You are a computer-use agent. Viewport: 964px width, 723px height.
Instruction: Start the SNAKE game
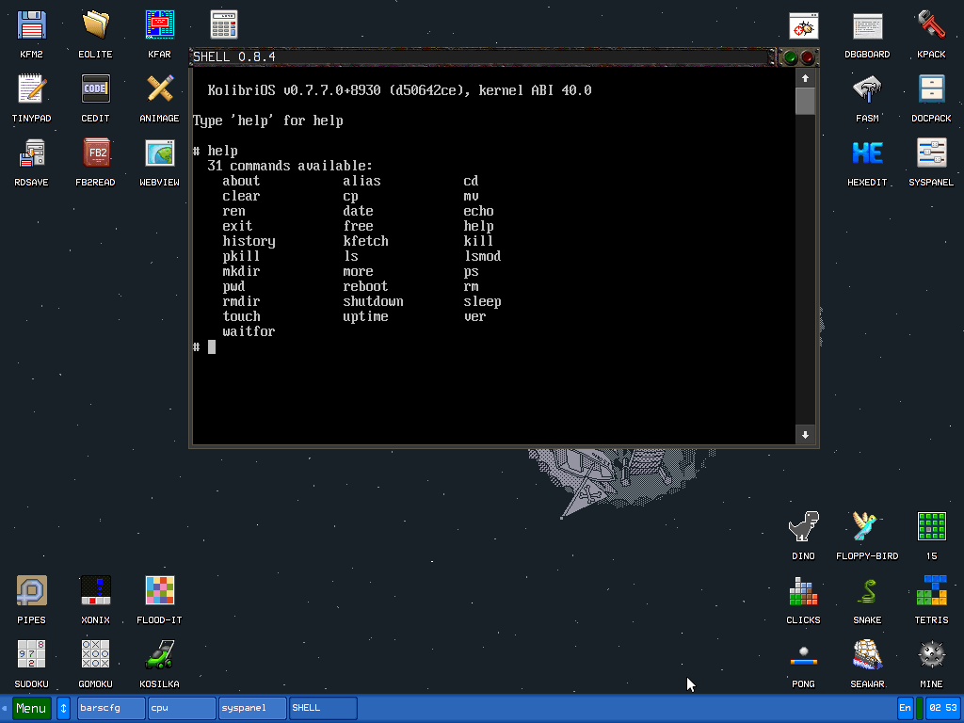pos(866,589)
